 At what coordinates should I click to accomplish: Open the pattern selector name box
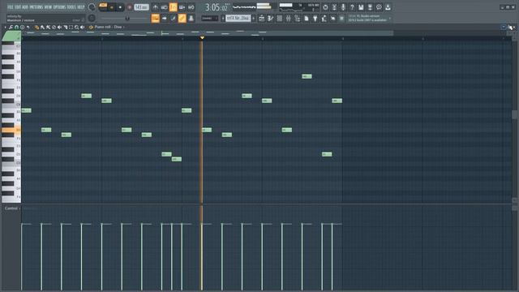pyautogui.click(x=238, y=18)
